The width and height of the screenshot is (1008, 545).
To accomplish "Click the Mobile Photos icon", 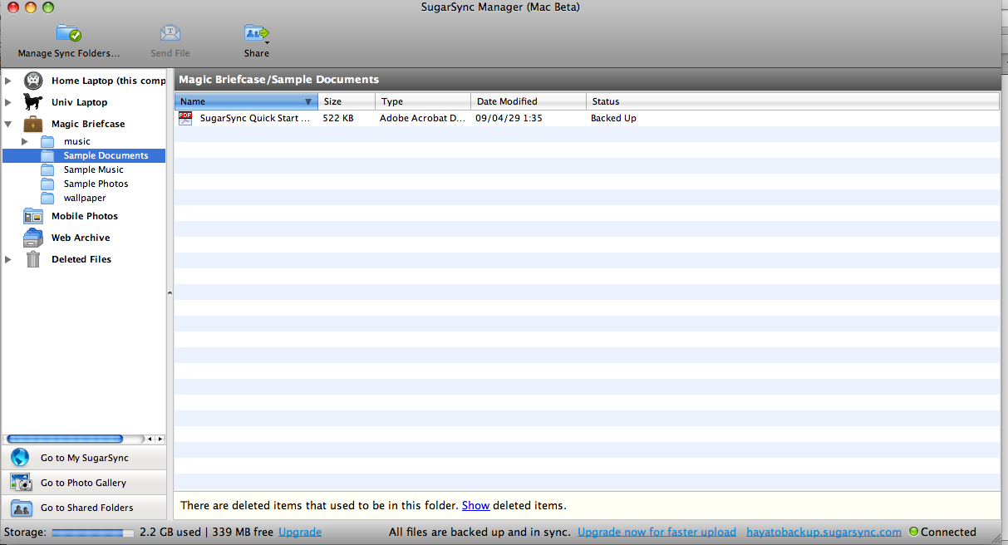I will pyautogui.click(x=33, y=216).
